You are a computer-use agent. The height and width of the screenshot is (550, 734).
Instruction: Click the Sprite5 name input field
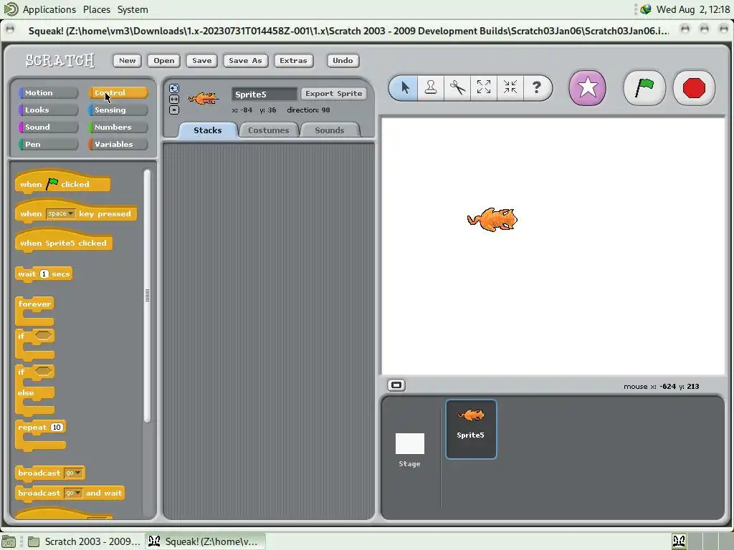point(264,94)
